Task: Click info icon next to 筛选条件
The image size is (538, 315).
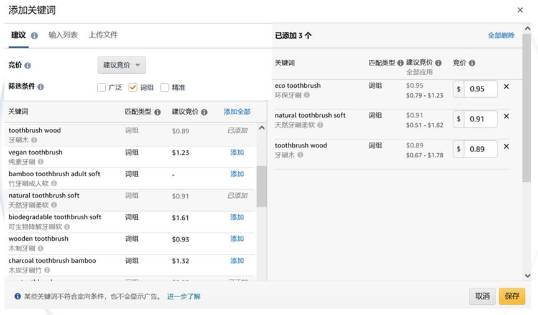Action: tap(40, 87)
